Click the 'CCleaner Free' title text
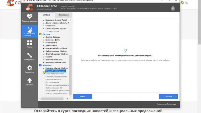The height and width of the screenshot is (113, 201). coord(47,6)
